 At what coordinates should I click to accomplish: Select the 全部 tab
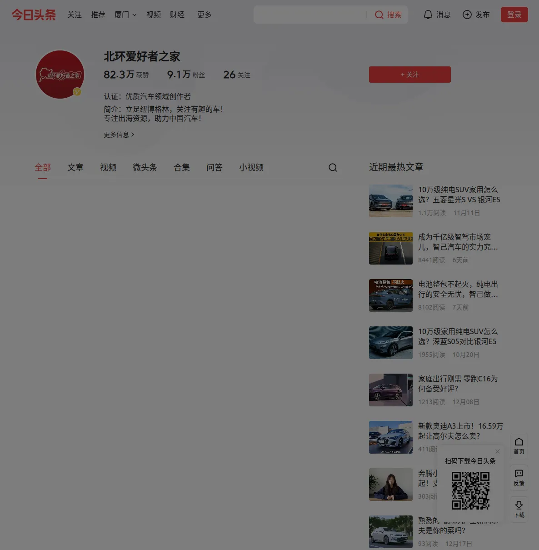(x=43, y=168)
